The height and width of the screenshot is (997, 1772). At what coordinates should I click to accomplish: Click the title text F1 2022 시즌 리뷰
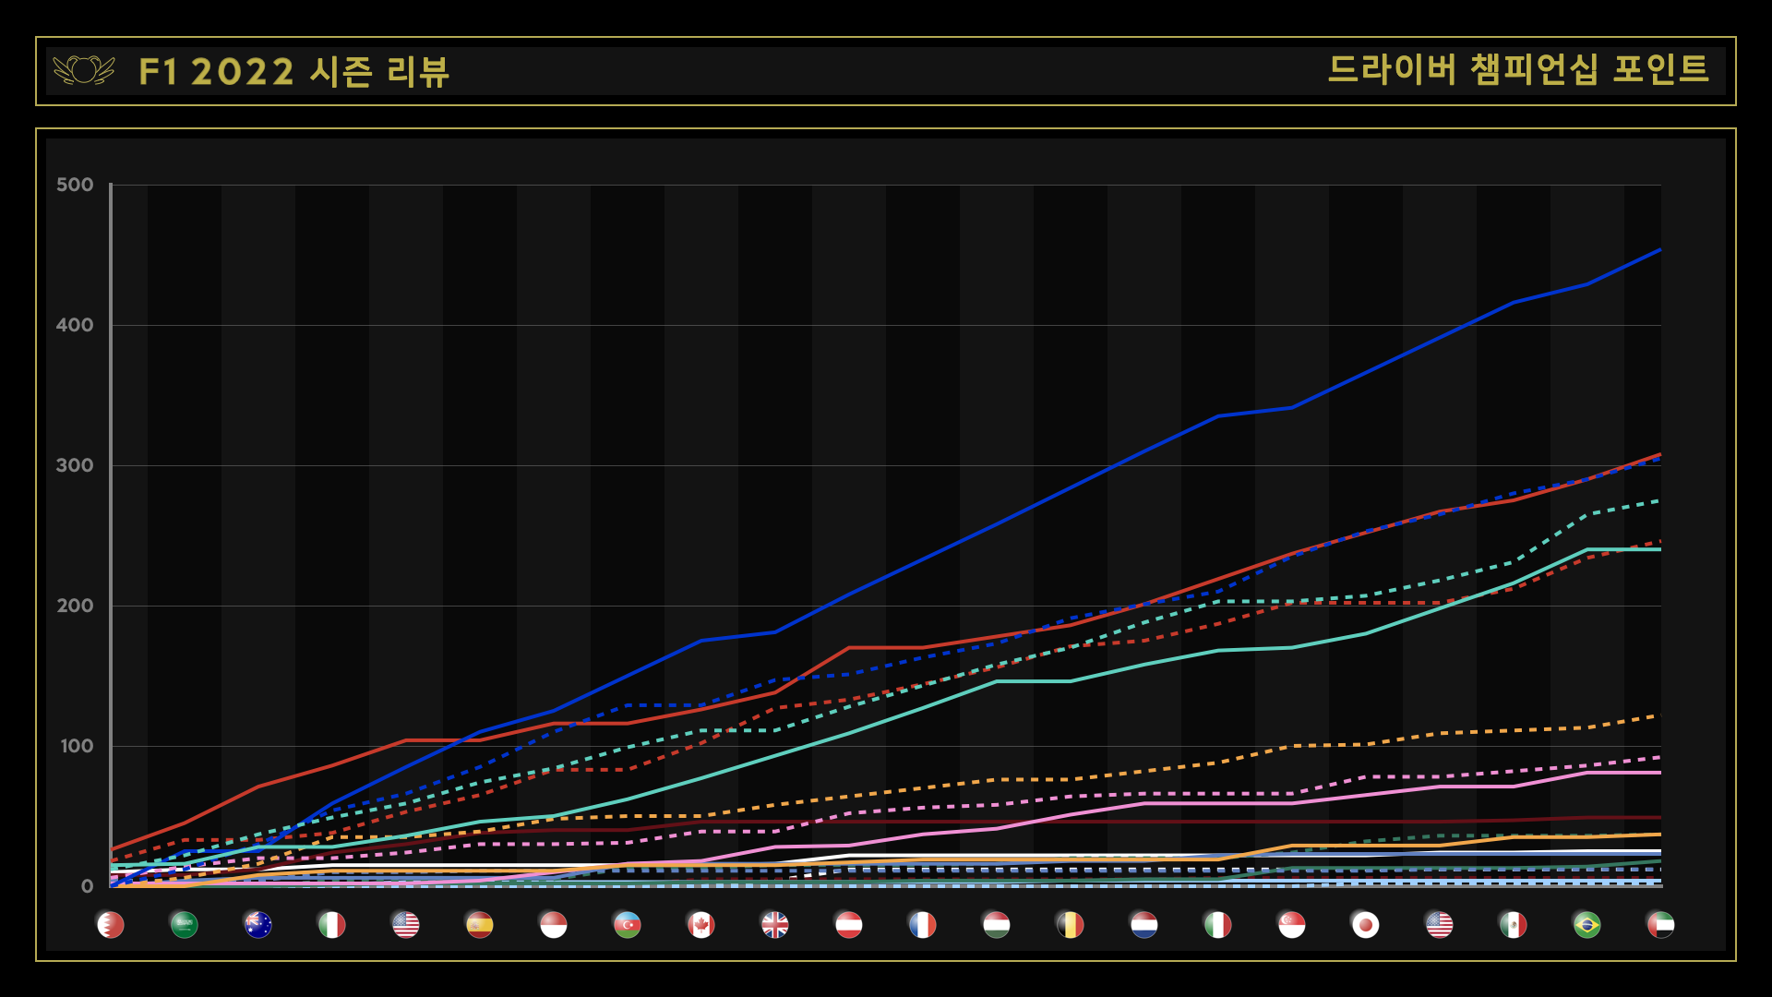293,71
